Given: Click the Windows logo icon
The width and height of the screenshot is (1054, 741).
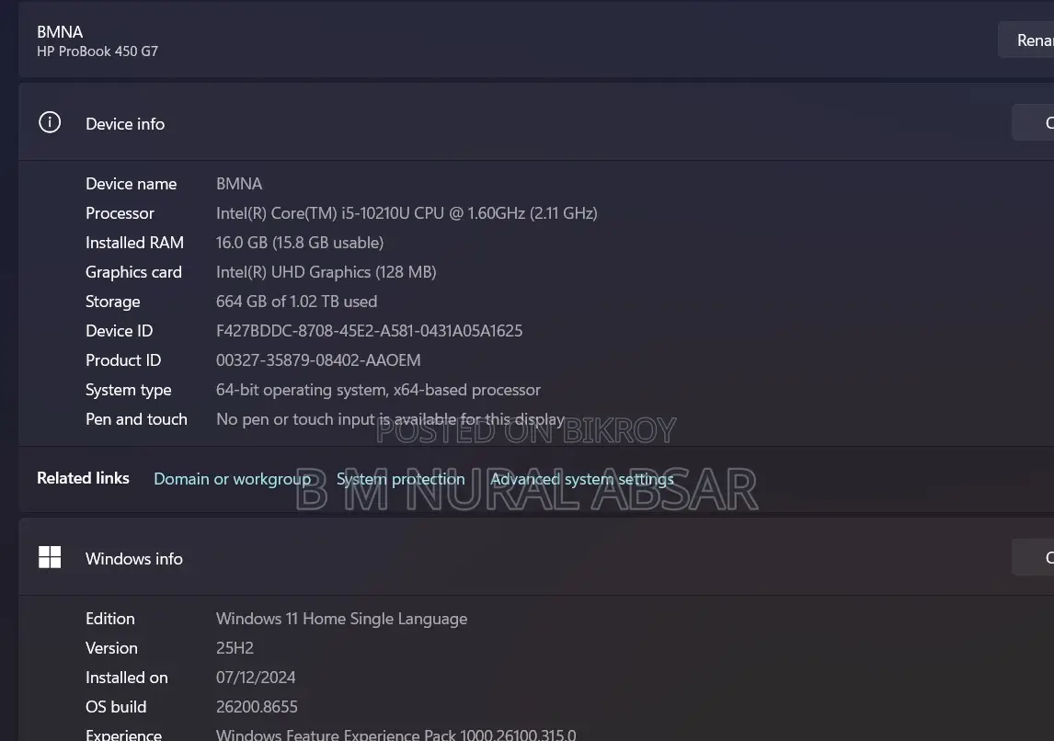Looking at the screenshot, I should [x=50, y=557].
